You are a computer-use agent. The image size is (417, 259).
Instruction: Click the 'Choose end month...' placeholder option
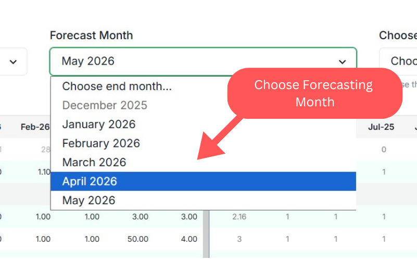coord(117,87)
